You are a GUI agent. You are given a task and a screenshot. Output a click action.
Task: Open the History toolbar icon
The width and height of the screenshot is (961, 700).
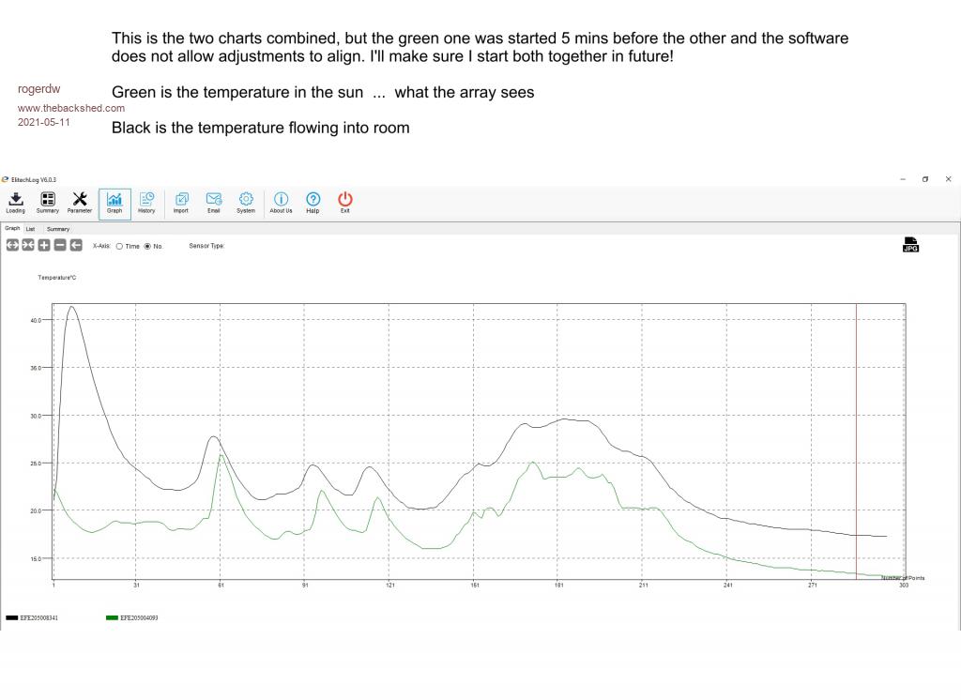[x=146, y=202]
